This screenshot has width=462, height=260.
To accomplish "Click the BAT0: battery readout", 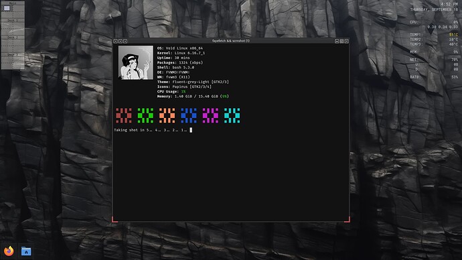I will [434, 77].
